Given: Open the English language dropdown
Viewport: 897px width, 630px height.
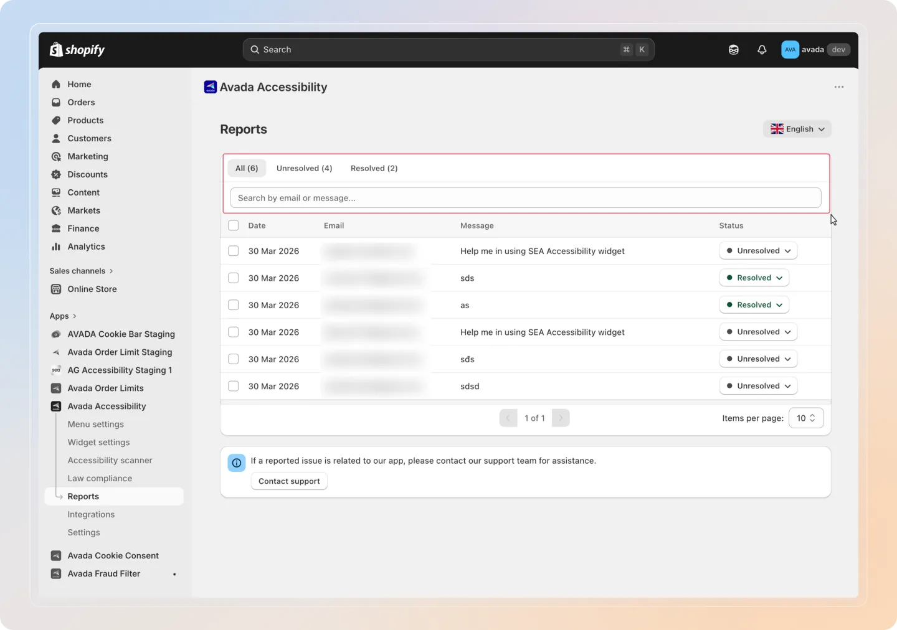Looking at the screenshot, I should click(x=797, y=129).
